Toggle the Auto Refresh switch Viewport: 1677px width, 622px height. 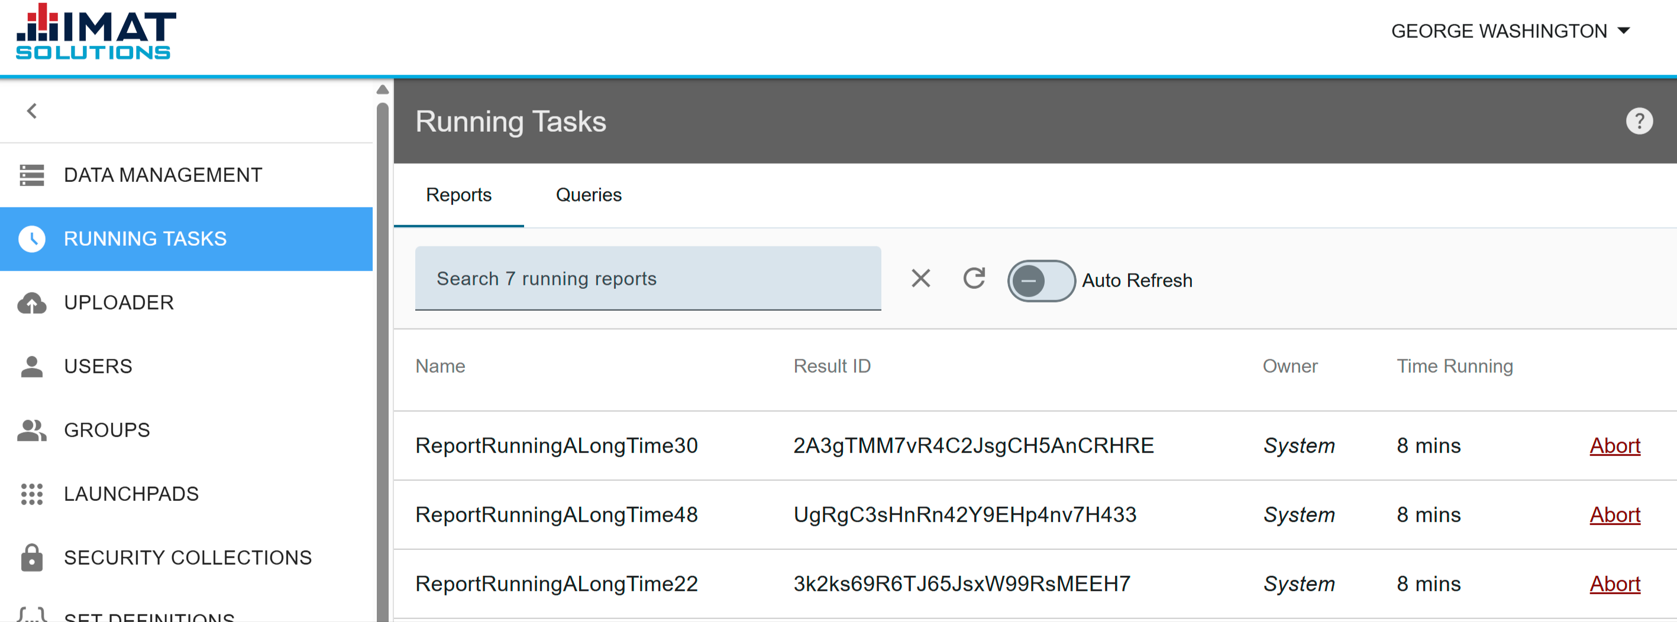(x=1041, y=281)
